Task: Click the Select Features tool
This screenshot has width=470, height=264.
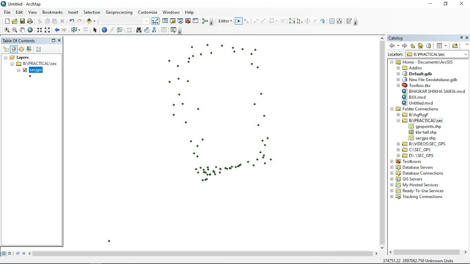Action: click(x=75, y=30)
